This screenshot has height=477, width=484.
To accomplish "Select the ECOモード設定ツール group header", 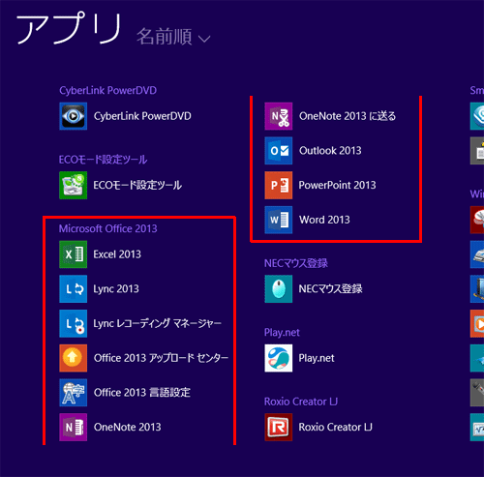I will point(103,160).
